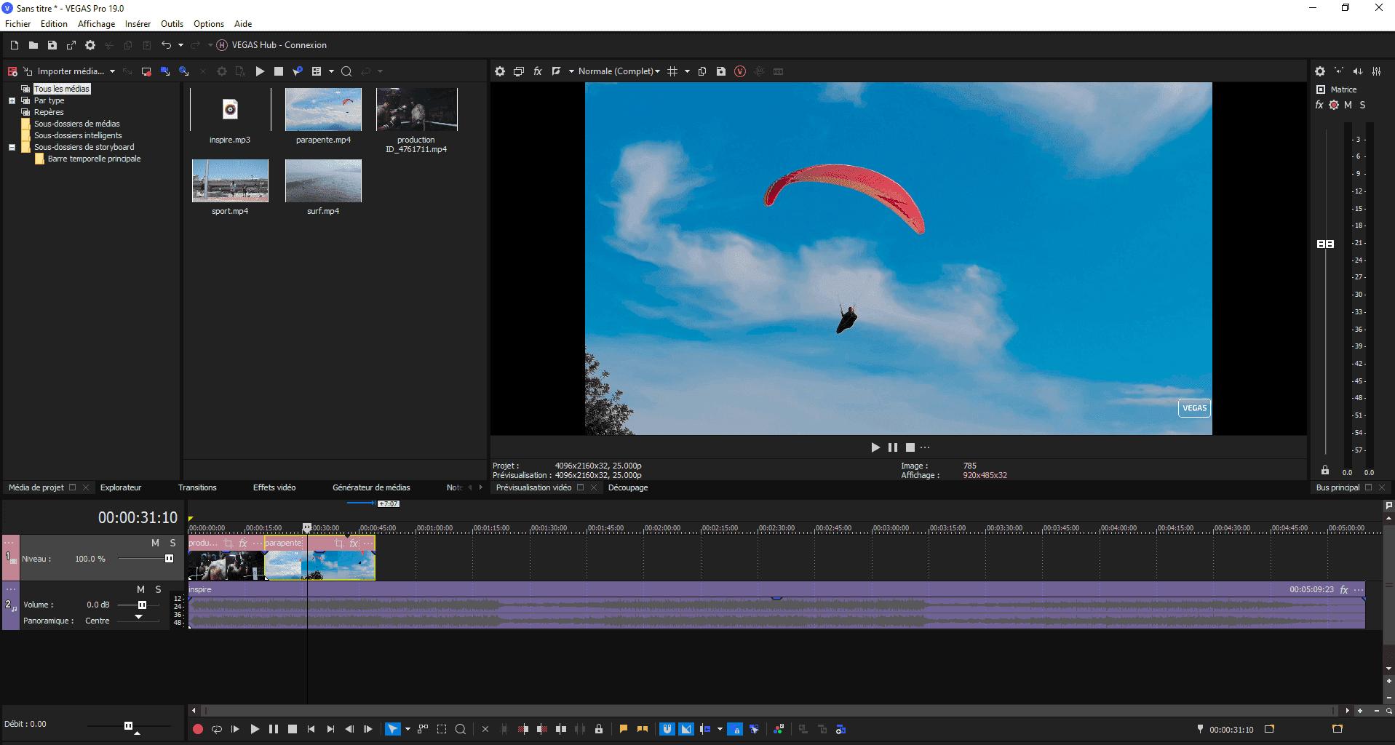Open event pan/crop on parapente clip
Screen dimensions: 1395x745
click(x=338, y=543)
